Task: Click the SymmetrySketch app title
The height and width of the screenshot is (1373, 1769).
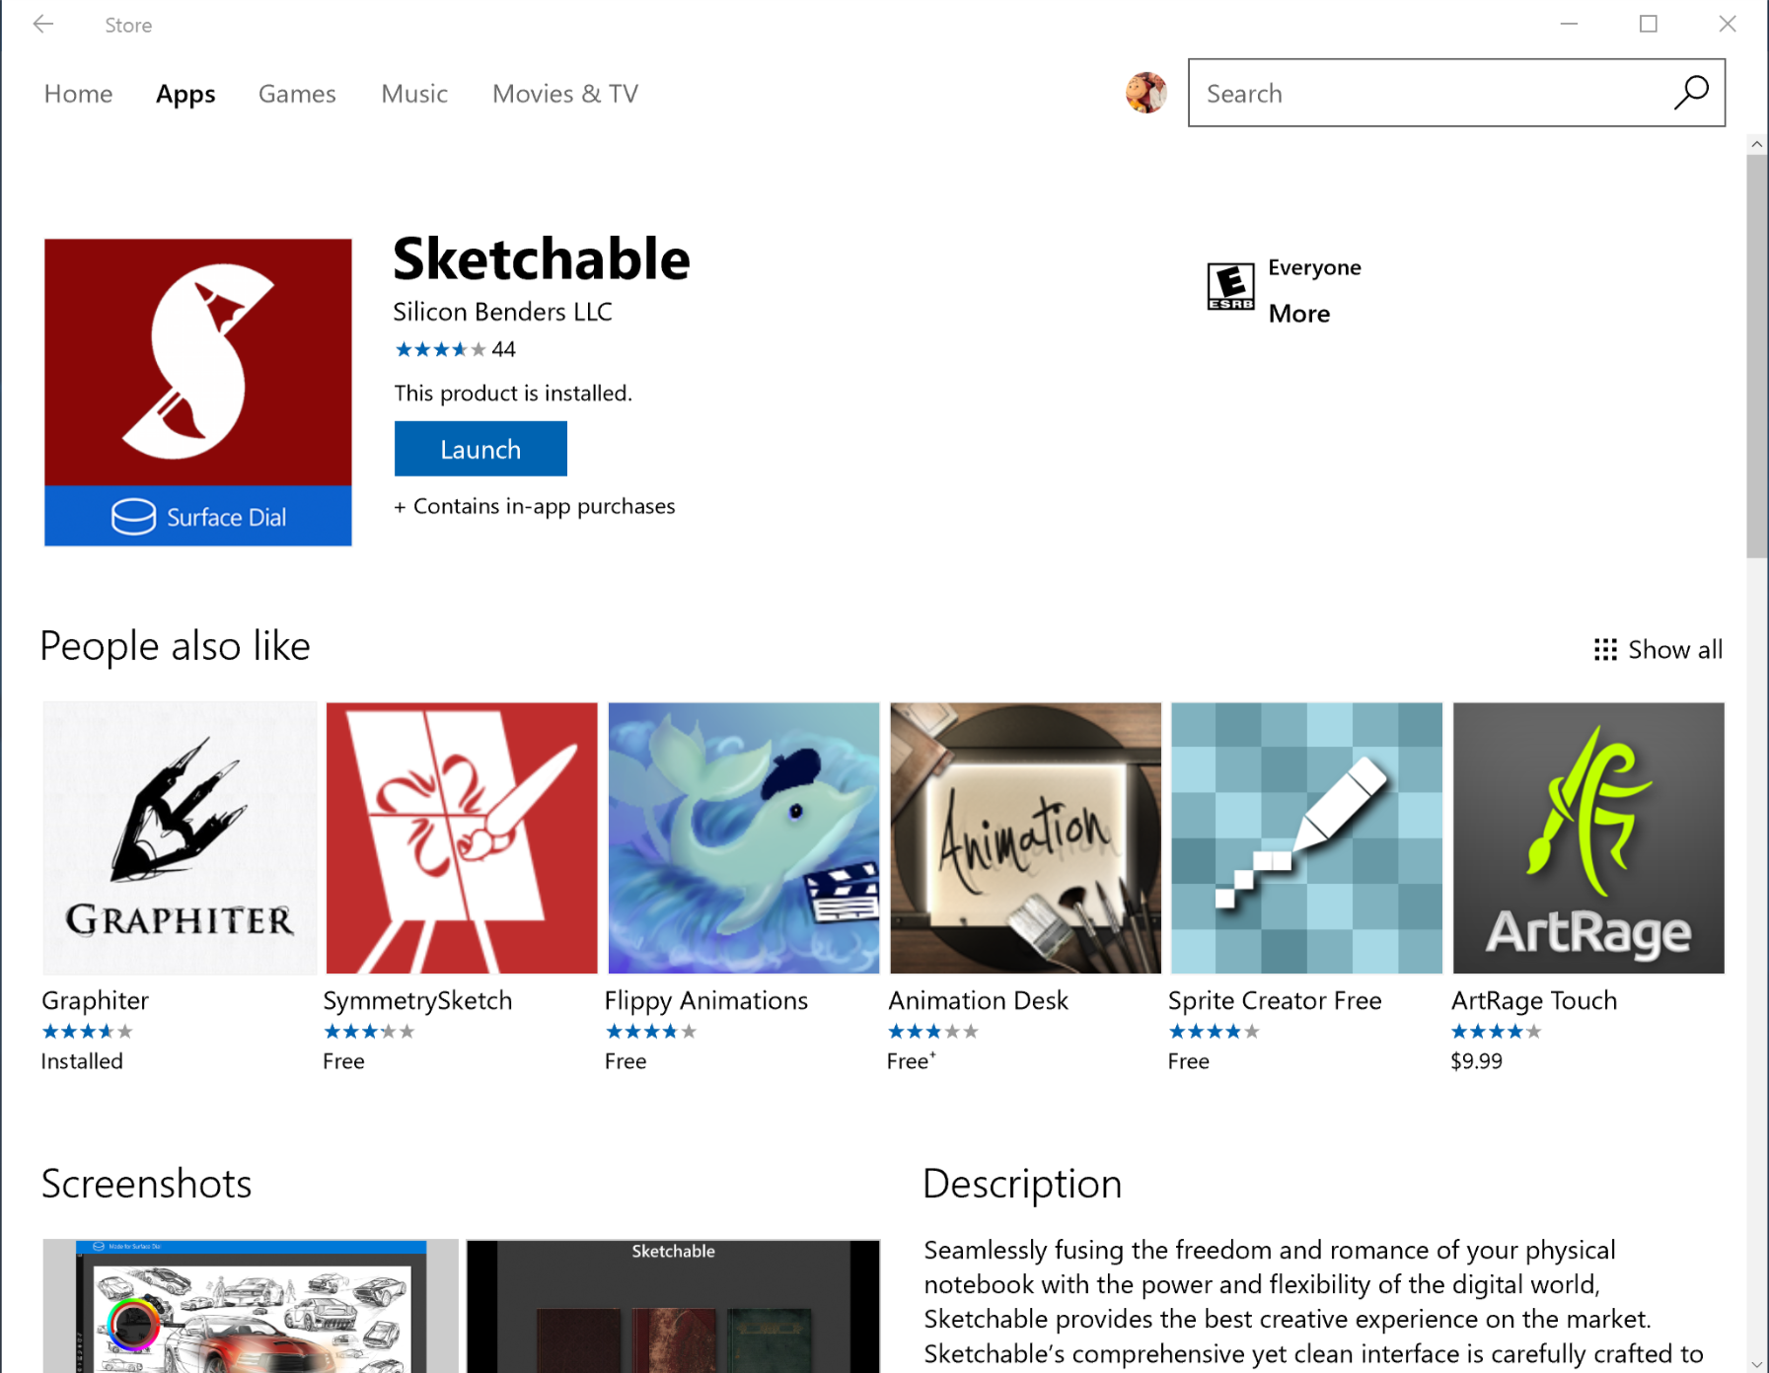Action: tap(417, 1000)
